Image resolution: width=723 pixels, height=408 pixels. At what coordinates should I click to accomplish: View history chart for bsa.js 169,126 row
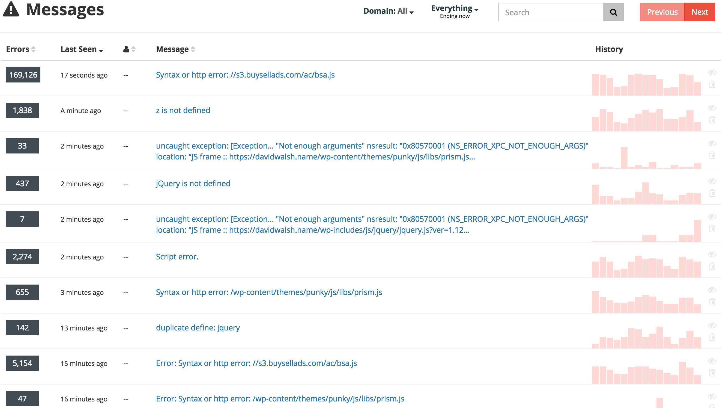[646, 85]
